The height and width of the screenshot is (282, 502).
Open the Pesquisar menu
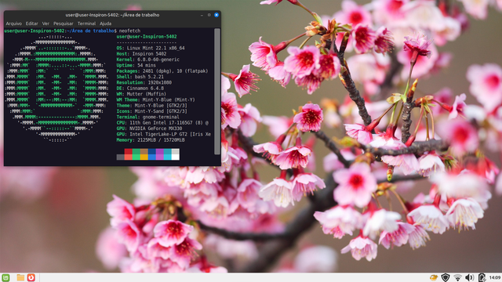[x=63, y=23]
